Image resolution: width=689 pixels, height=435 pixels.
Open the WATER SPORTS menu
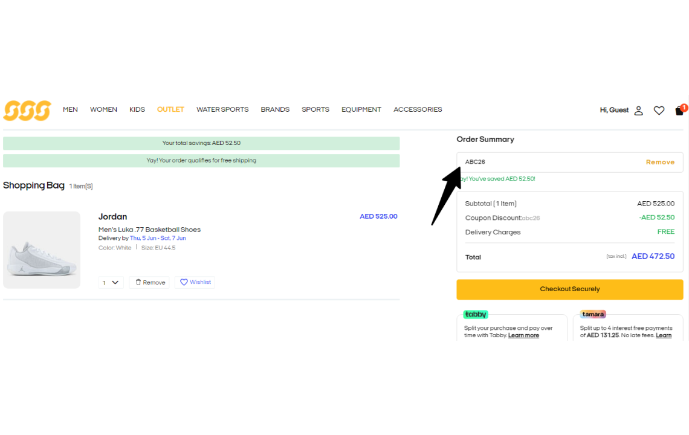pos(222,109)
